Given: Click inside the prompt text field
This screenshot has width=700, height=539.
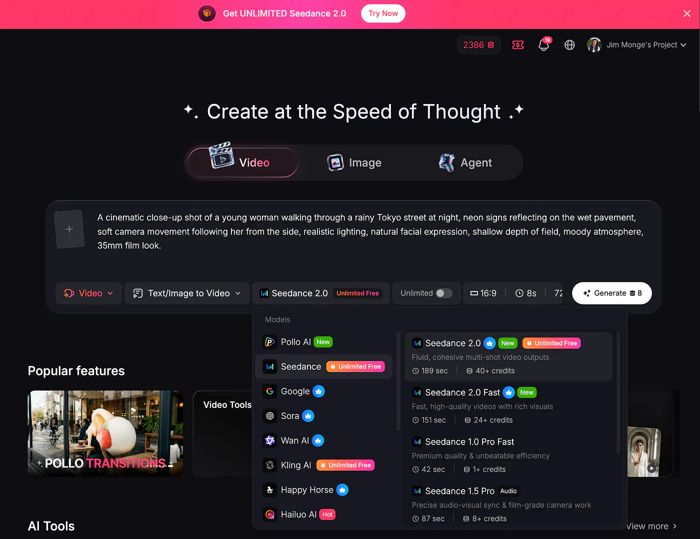Looking at the screenshot, I should 370,231.
